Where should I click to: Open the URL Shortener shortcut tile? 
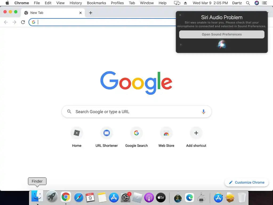(107, 137)
